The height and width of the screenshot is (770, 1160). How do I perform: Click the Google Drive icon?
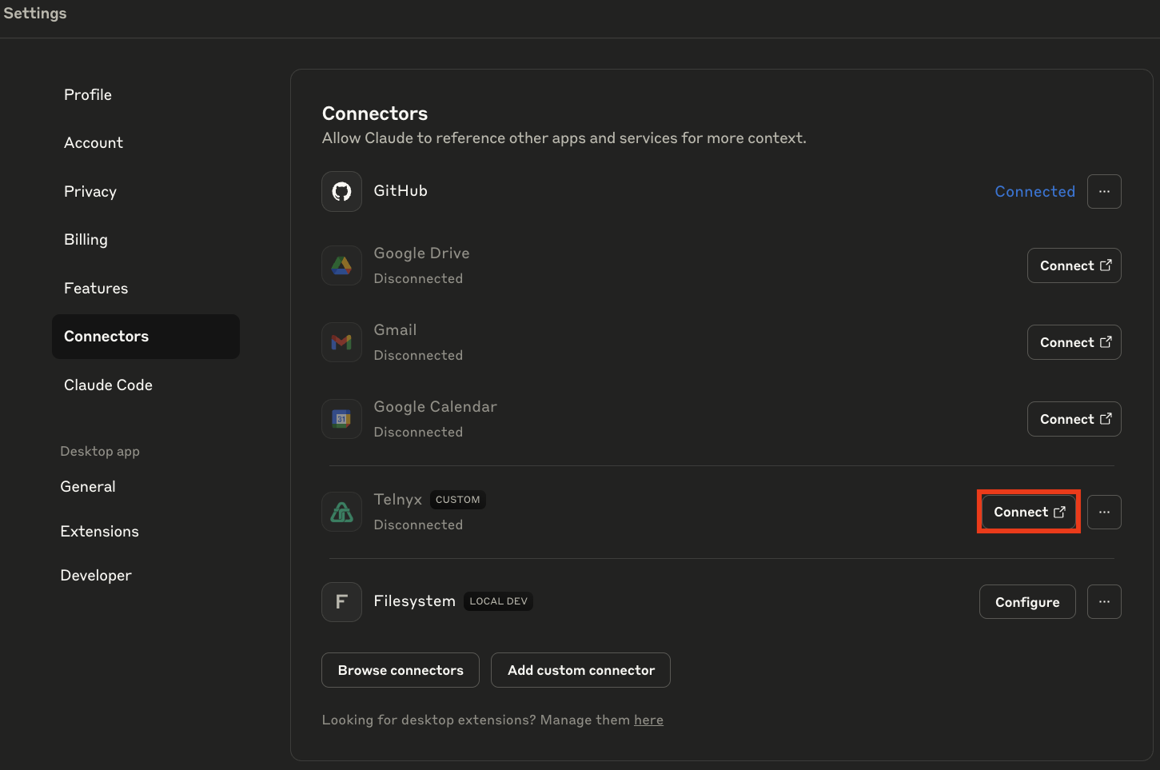click(341, 265)
